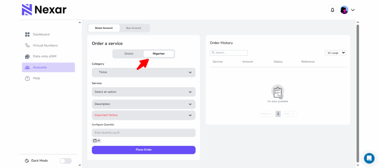Select the Boost Account tab
The height and width of the screenshot is (168, 379).
(104, 28)
